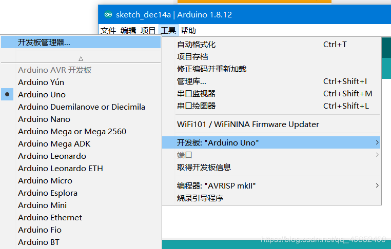This screenshot has height=249, width=391.
Task: Choose Arduino Ethernet board
Action: click(x=81, y=217)
